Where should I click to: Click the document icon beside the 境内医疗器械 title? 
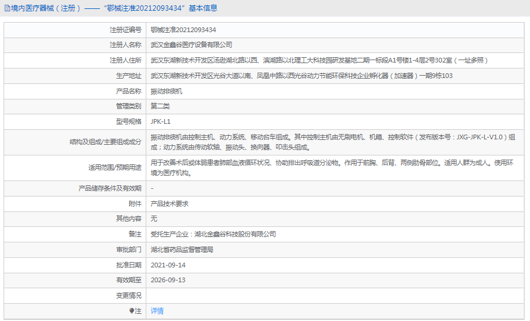7,8
